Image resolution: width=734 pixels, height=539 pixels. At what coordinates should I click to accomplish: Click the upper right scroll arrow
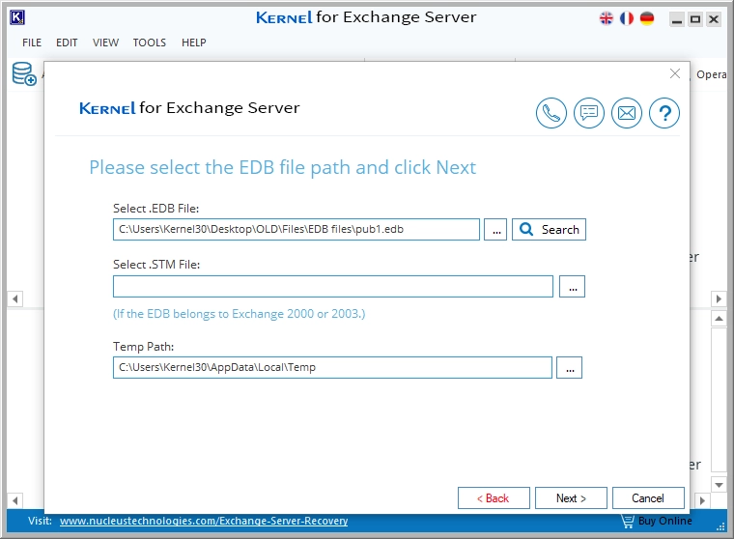pyautogui.click(x=719, y=298)
